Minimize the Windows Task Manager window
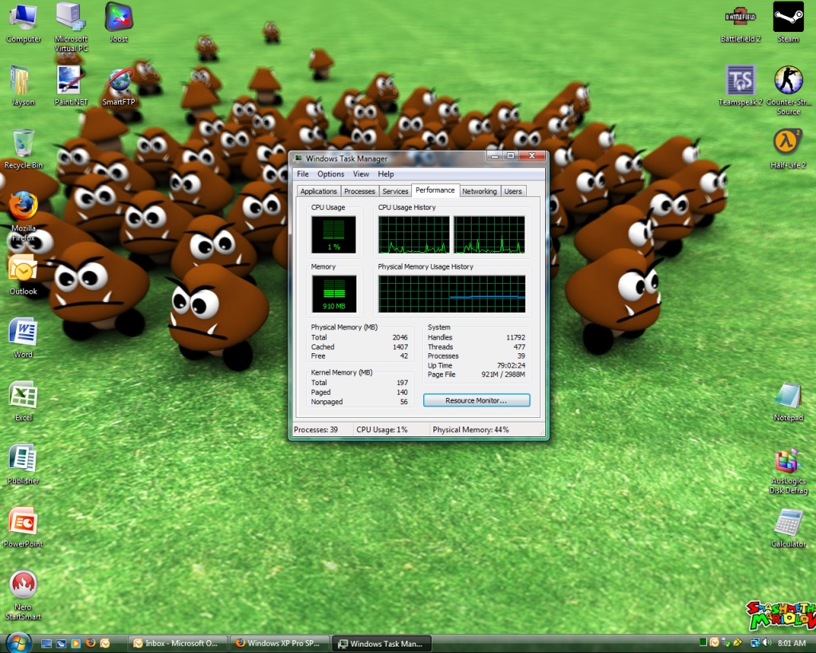The height and width of the screenshot is (653, 816). [494, 155]
